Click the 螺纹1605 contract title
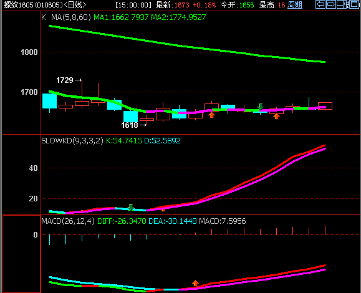This screenshot has height=293, width=361. click(33, 5)
